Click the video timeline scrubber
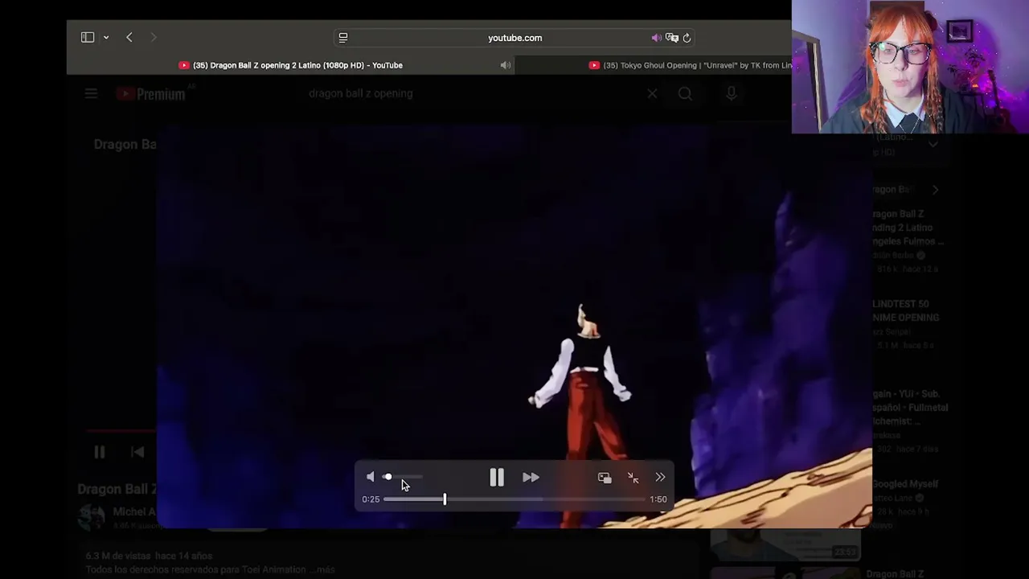The height and width of the screenshot is (579, 1029). 514,499
